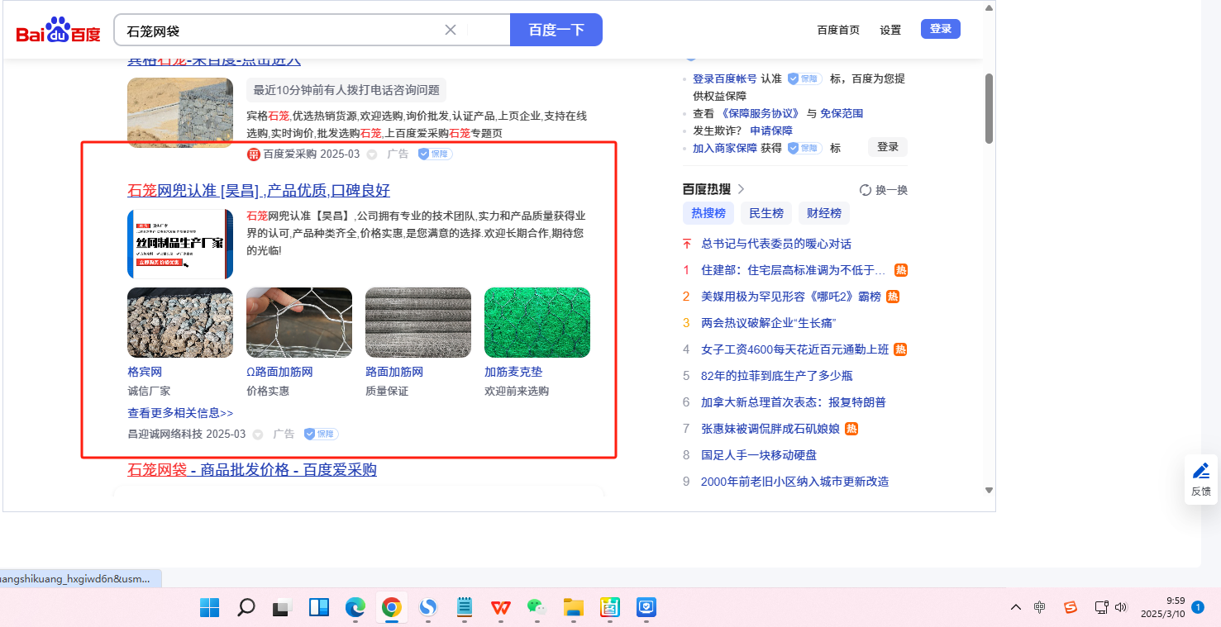
Task: Open WeChat from the taskbar
Action: tap(537, 608)
